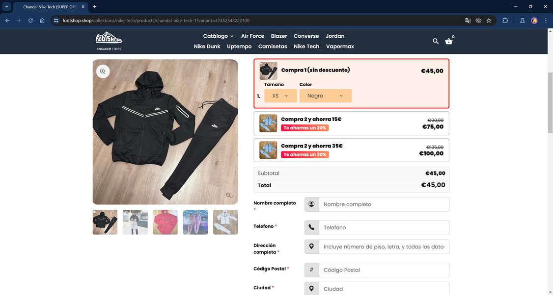This screenshot has height=295, width=553.
Task: Open Converse menu item
Action: click(x=306, y=36)
